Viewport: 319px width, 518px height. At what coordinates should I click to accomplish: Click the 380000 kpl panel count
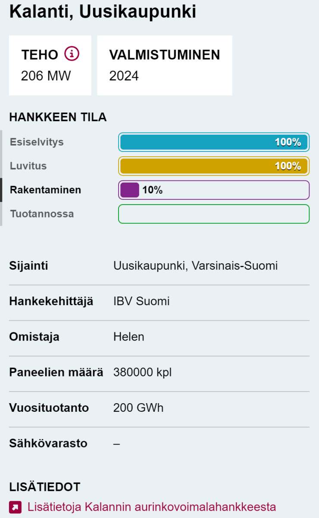coord(142,372)
